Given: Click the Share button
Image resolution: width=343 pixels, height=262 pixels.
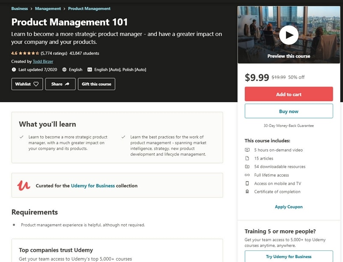Looking at the screenshot, I should 60,84.
